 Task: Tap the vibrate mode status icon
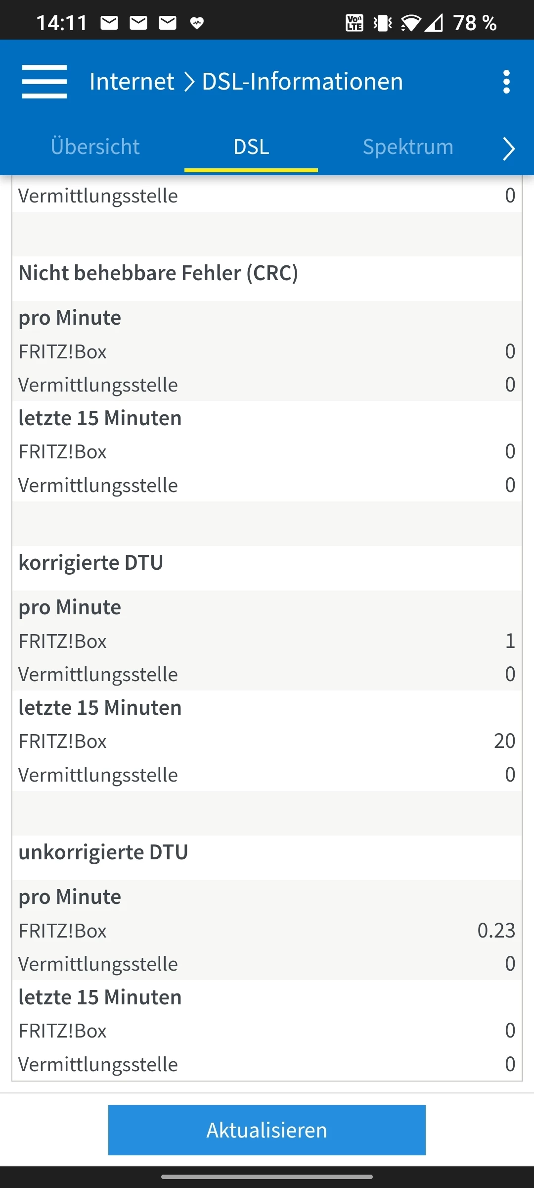[382, 23]
